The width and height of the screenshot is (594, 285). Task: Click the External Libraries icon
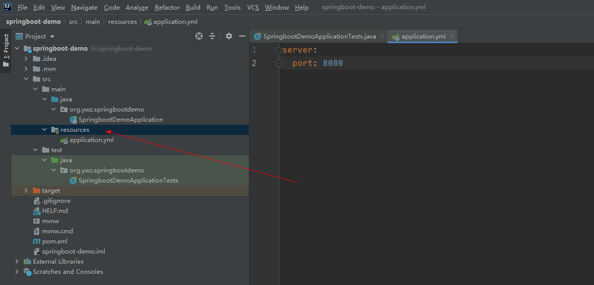pyautogui.click(x=27, y=262)
